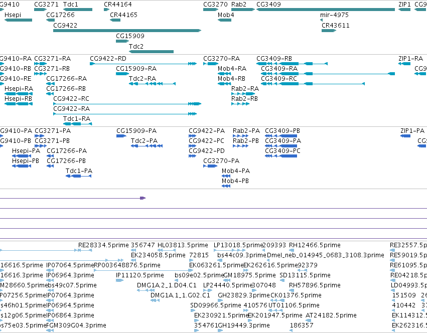
Task: Click transcript CG15909-RA
Action: point(122,74)
